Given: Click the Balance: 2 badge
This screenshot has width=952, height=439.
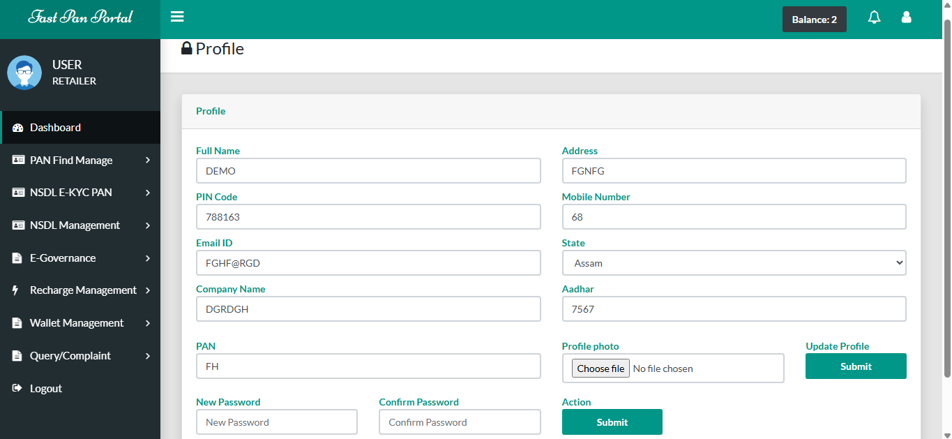Looking at the screenshot, I should tap(814, 20).
